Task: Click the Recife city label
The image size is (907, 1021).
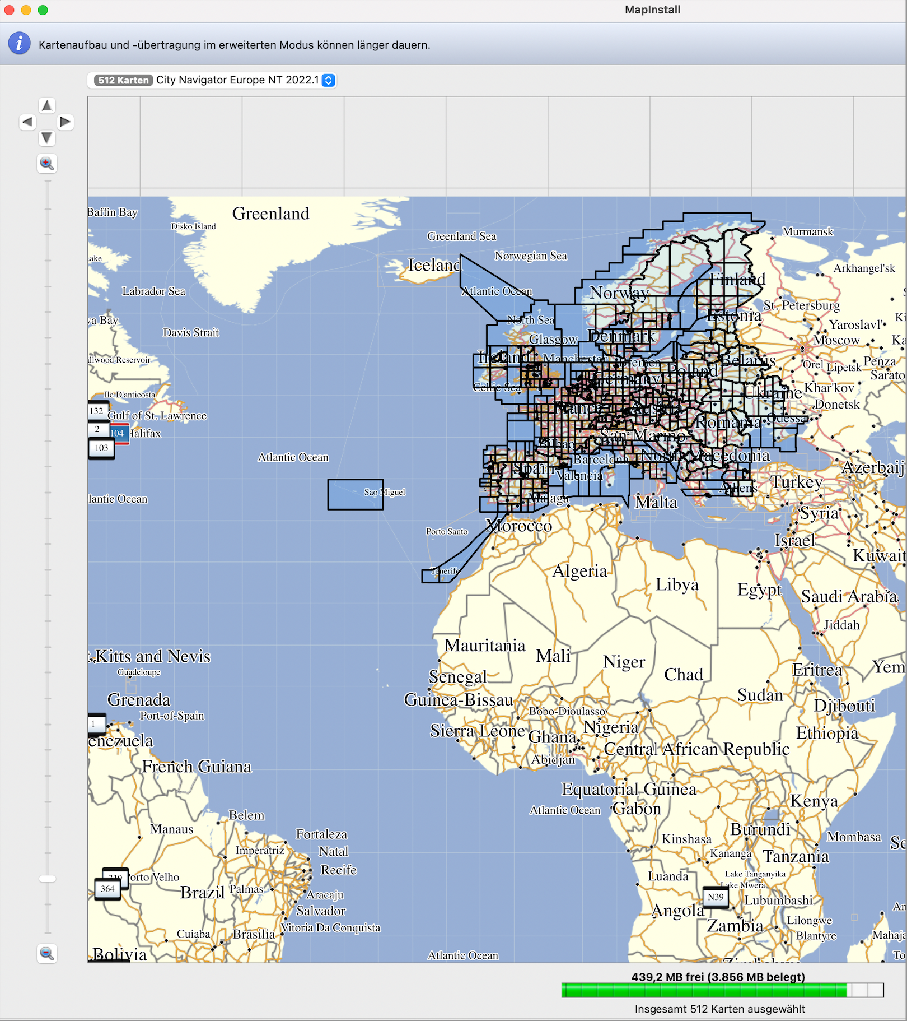Action: pyautogui.click(x=338, y=870)
